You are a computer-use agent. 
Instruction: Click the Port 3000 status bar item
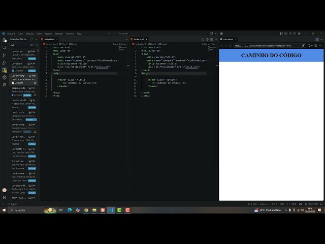311,204
